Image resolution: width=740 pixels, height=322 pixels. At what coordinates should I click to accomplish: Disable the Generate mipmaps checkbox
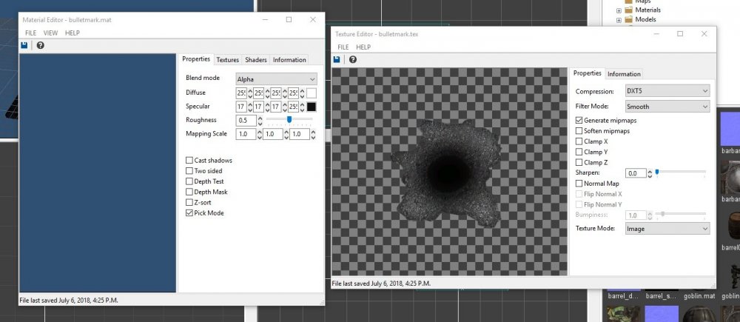(579, 120)
